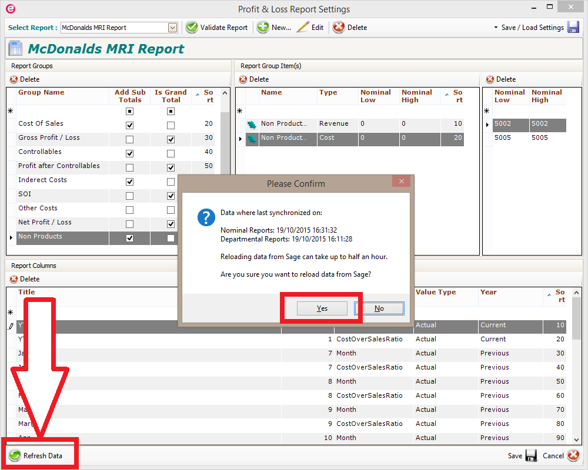Select the Non Products group name
The height and width of the screenshot is (470, 588).
(x=40, y=237)
